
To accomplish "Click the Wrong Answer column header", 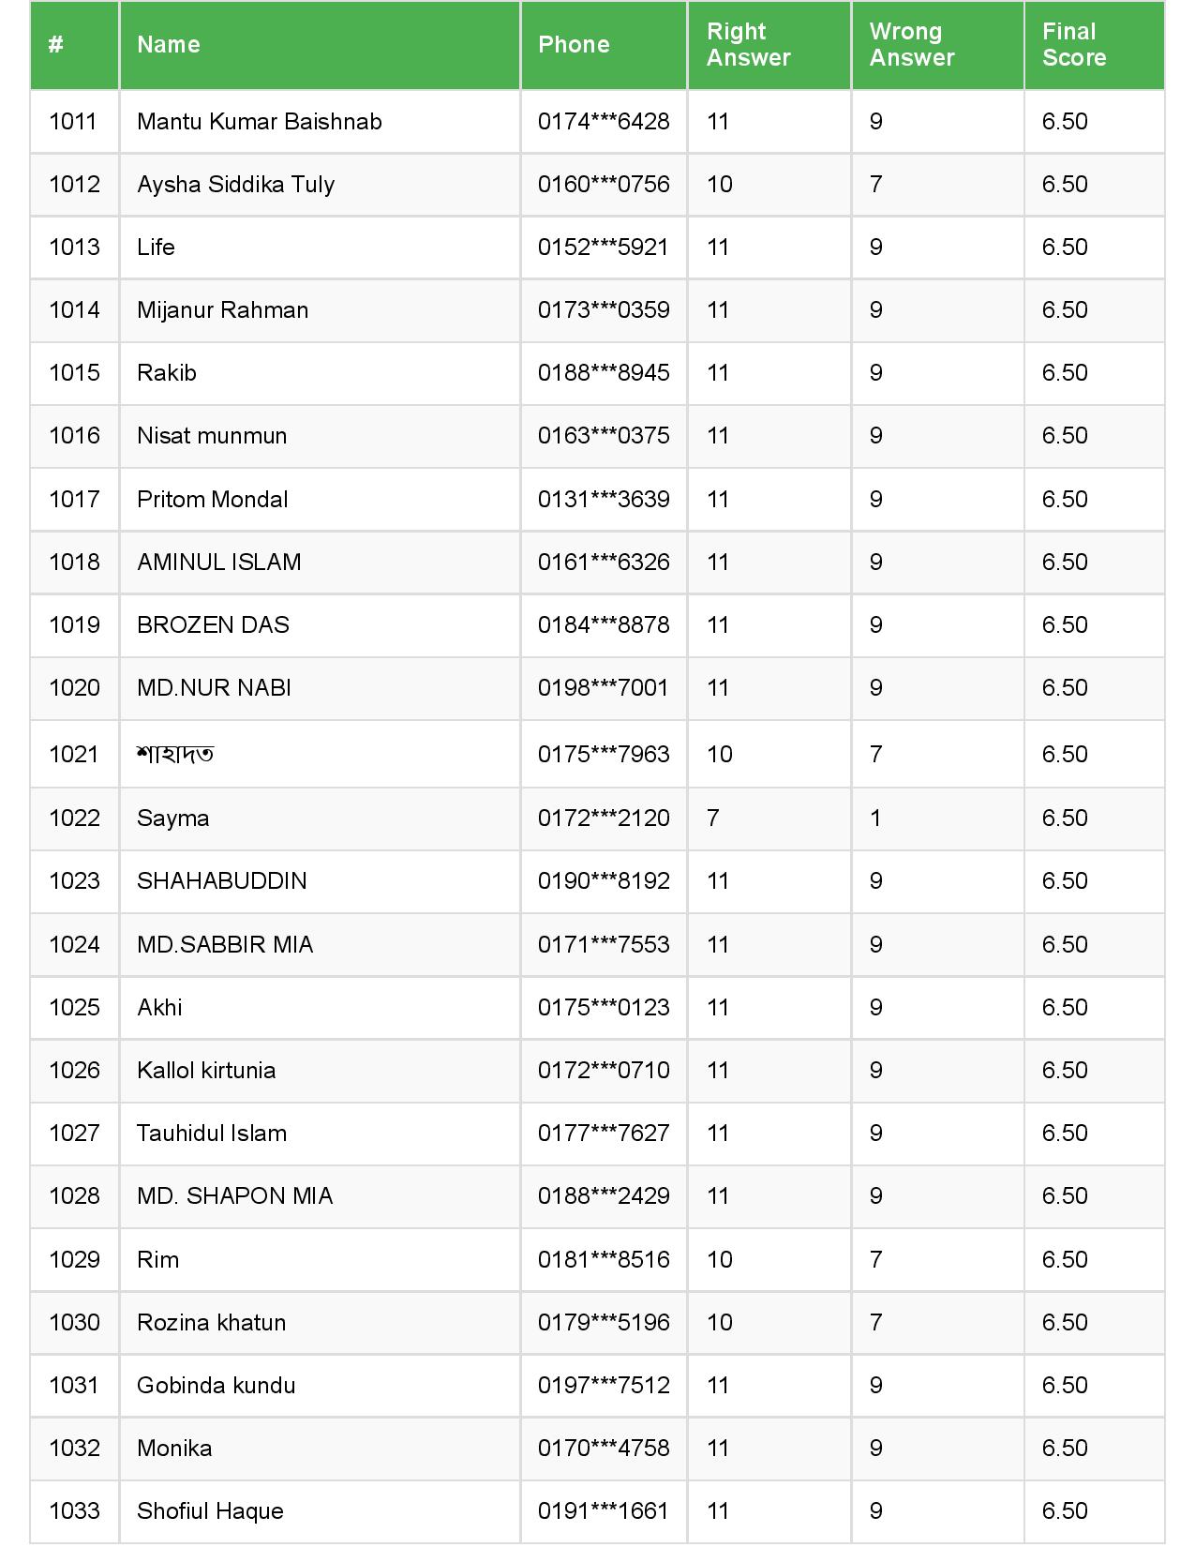I will click(911, 45).
